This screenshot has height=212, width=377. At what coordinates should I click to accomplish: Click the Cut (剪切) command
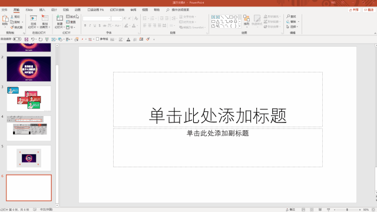click(x=15, y=17)
